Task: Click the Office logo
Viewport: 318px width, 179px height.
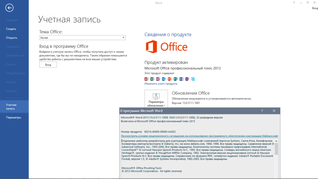Action: click(166, 47)
